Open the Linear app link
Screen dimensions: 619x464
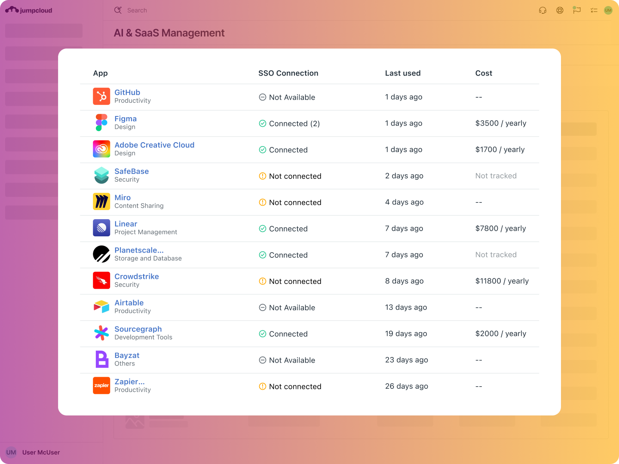[126, 224]
